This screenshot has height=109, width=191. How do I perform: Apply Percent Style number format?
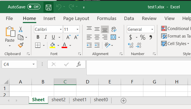[x=143, y=37]
